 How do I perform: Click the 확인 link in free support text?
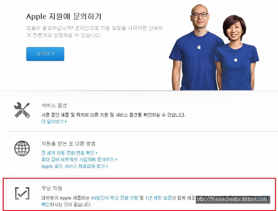click(45, 204)
